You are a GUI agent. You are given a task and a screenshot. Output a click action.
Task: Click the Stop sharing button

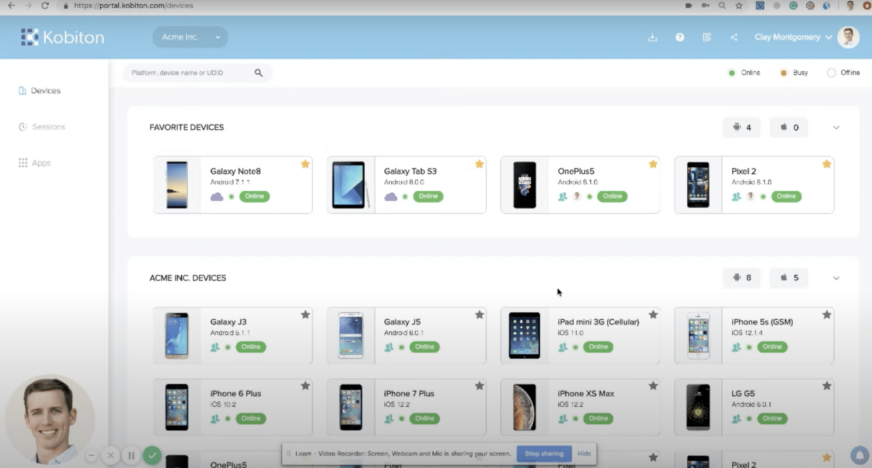(x=544, y=453)
